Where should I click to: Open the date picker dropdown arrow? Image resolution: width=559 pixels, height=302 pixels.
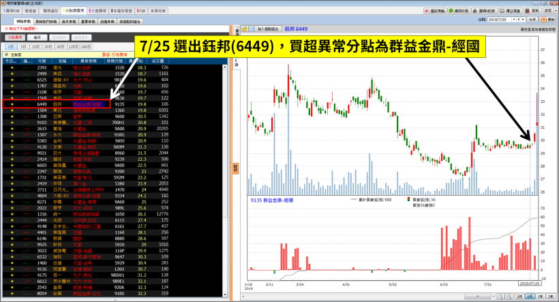(x=514, y=20)
